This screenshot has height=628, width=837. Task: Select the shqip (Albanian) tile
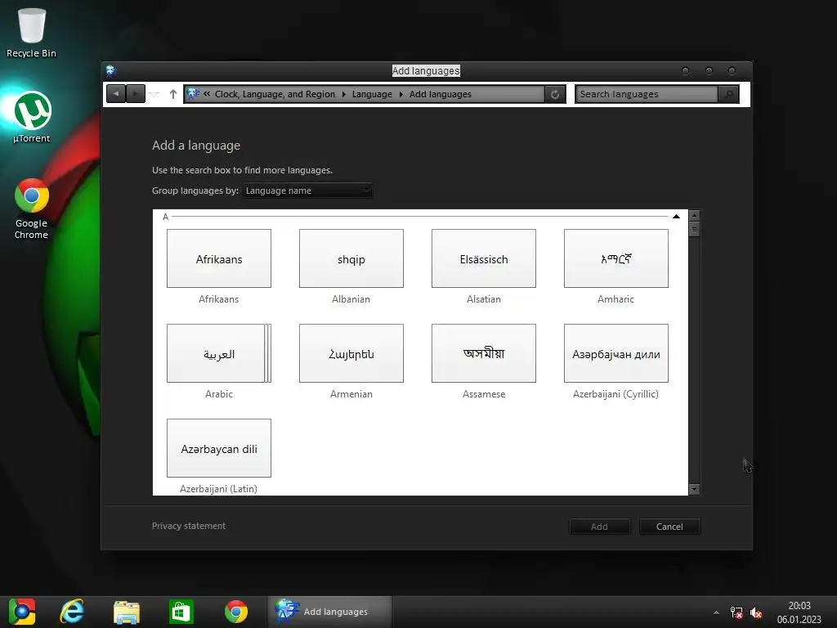[x=351, y=258]
